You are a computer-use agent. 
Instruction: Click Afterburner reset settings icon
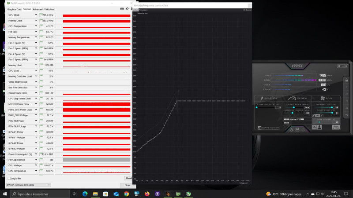point(291,130)
